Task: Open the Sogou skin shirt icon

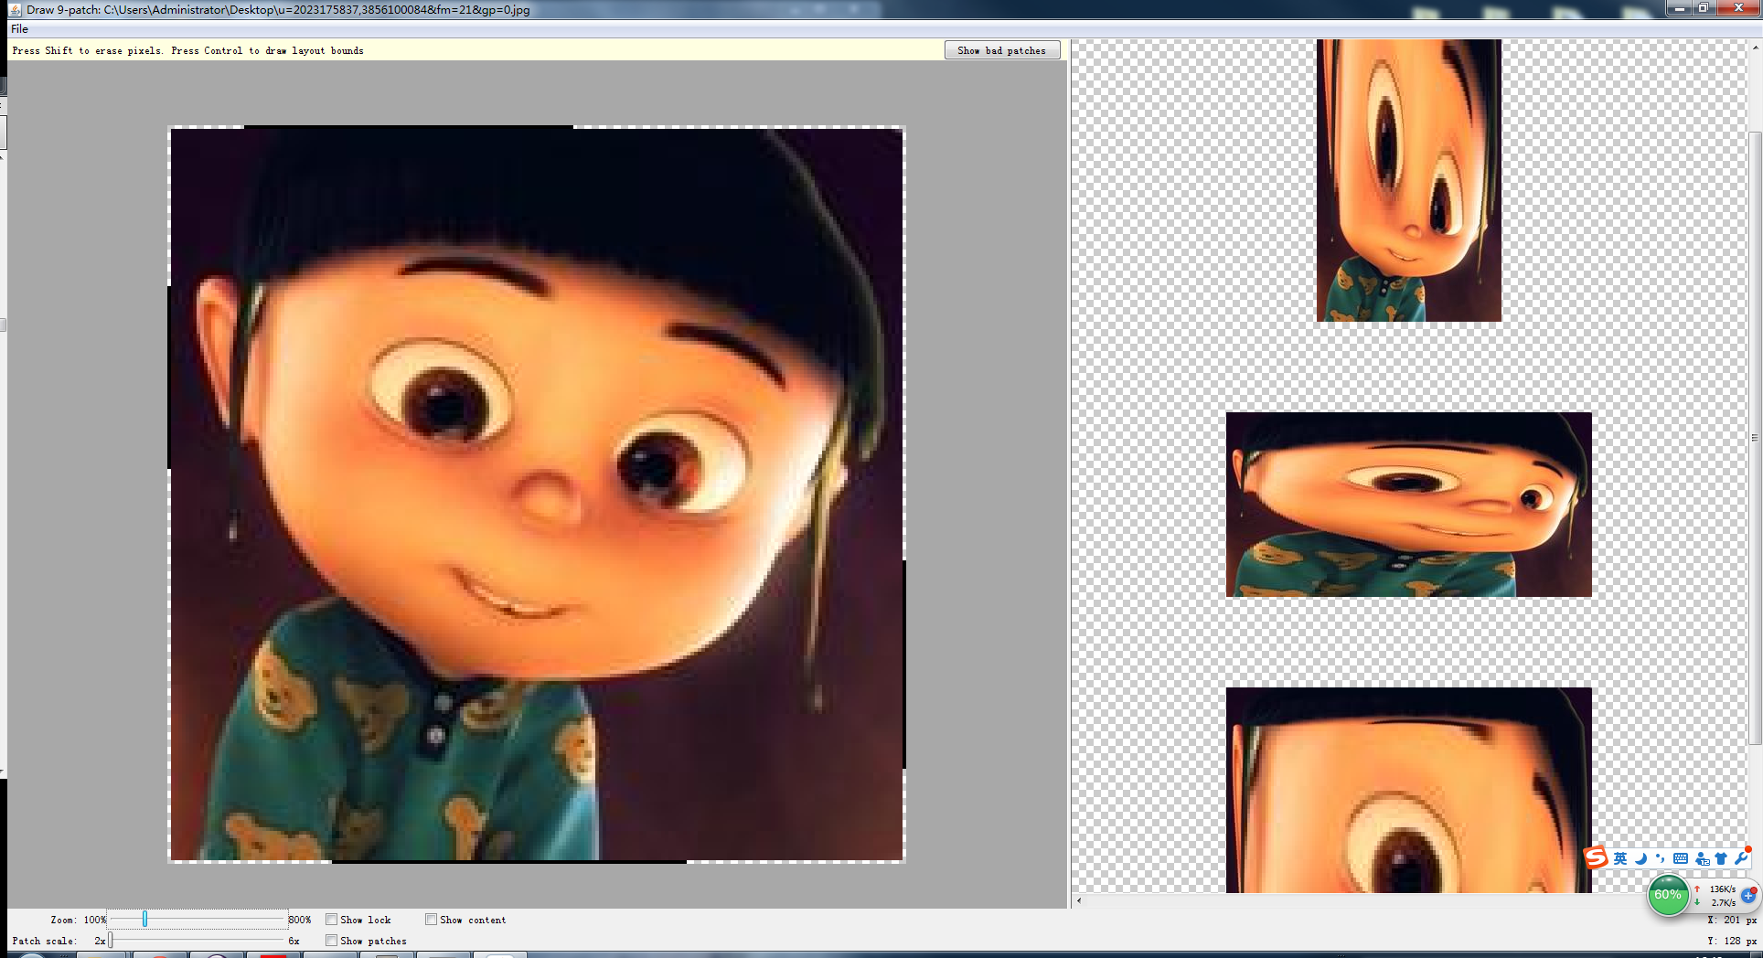Action: 1721,858
